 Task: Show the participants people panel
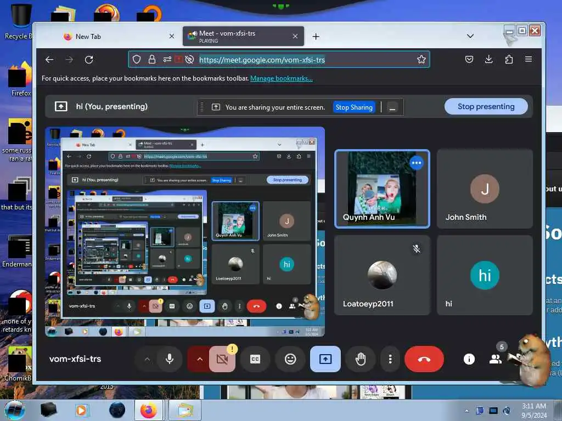click(496, 359)
